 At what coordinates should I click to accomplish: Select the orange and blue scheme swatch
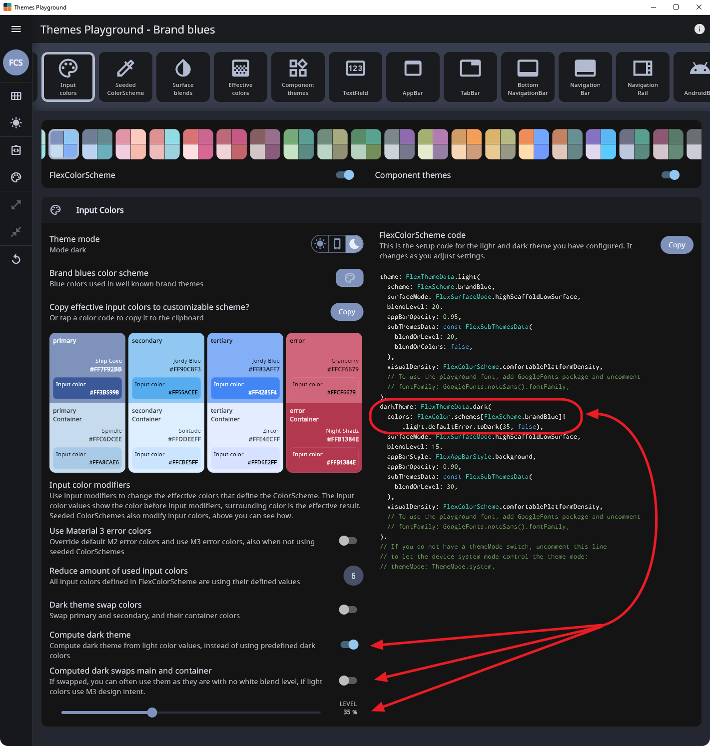(x=534, y=144)
